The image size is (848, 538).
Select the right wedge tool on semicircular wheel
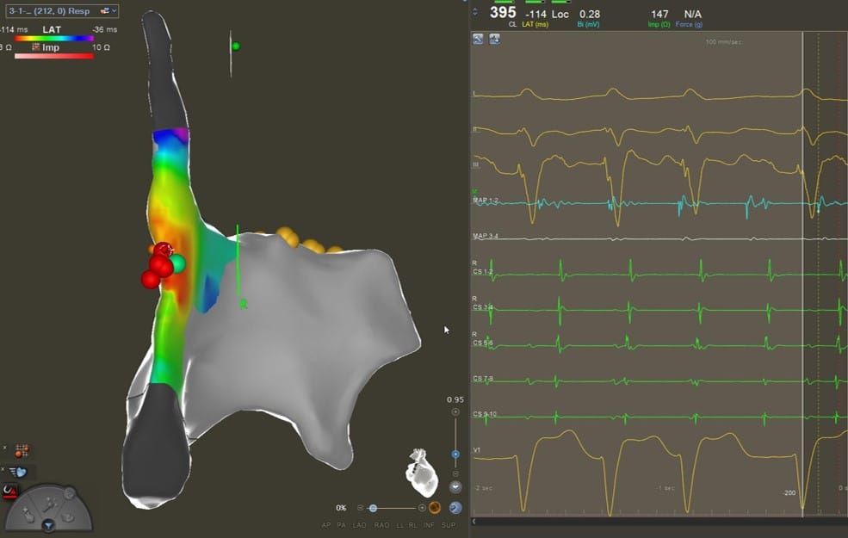[x=68, y=517]
